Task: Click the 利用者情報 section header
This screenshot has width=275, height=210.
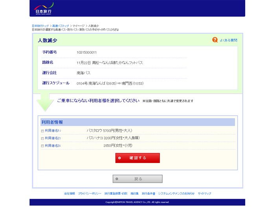Action: 52,122
